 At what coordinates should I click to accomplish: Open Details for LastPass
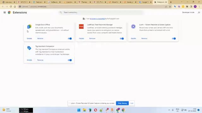81,38
